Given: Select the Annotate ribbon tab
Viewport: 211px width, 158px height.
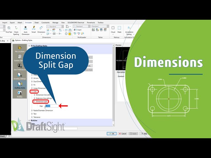Looking at the screenshot, I should pos(28,23).
